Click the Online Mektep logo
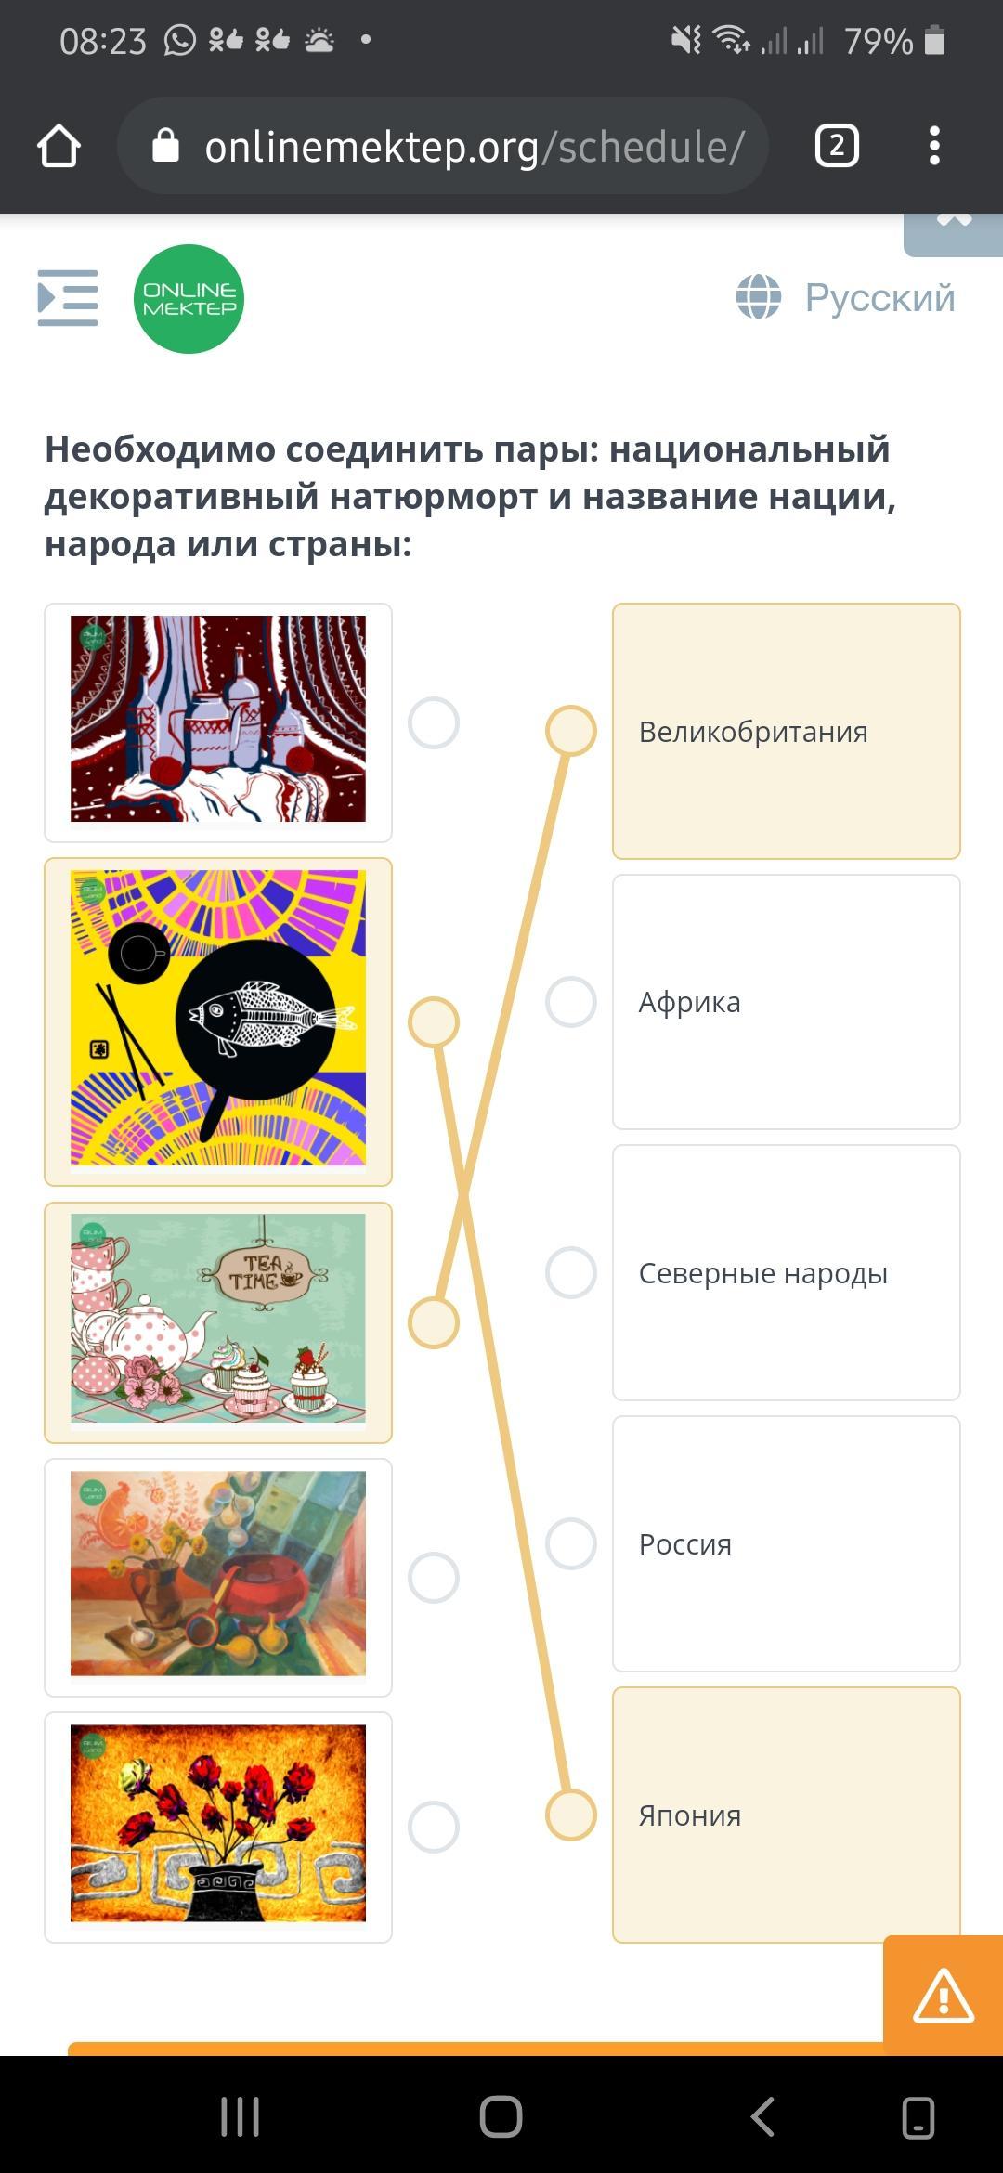This screenshot has width=1003, height=2173. coord(189,299)
